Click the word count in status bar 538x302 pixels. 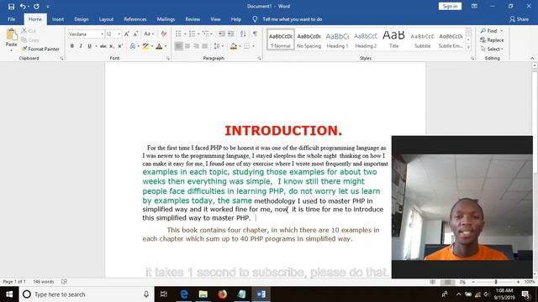pyautogui.click(x=44, y=282)
